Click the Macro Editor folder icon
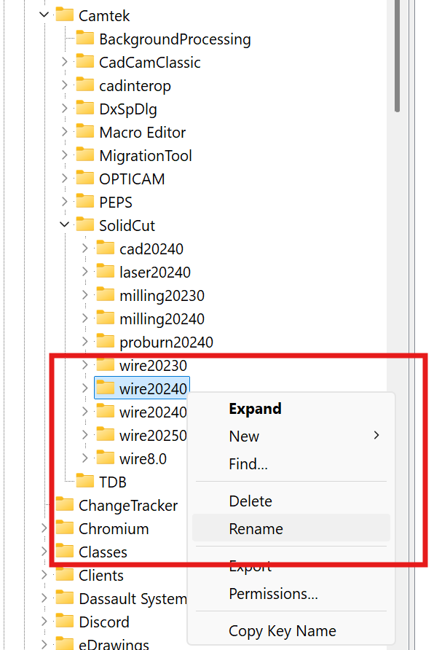This screenshot has width=442, height=650. coord(85,131)
